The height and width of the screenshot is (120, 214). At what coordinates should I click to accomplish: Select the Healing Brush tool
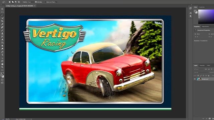(2, 27)
